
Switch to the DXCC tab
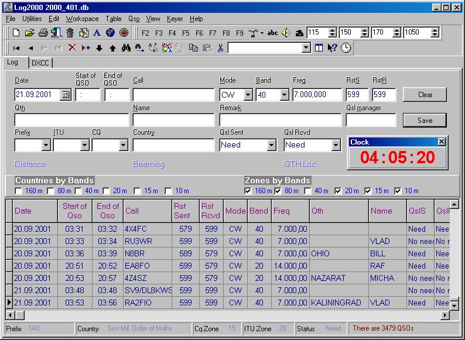pyautogui.click(x=40, y=63)
